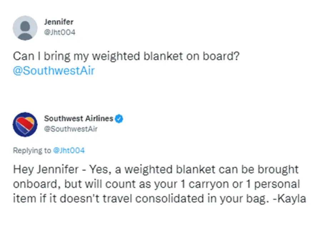The width and height of the screenshot is (318, 225).
Task: Click the @Jht004 handle under Jennifer's name
Action: pos(60,32)
